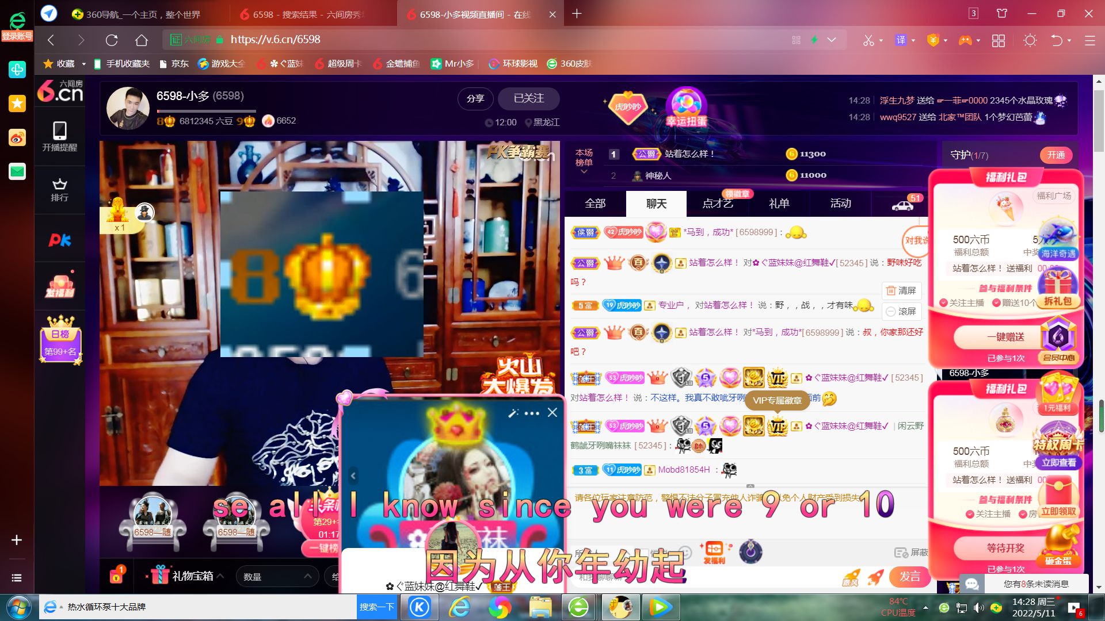Click the 清屏 clear-screen button
The image size is (1105, 621).
901,290
